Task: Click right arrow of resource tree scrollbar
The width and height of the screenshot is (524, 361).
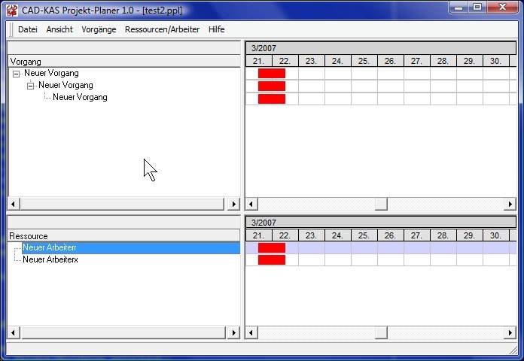Action: (233, 332)
